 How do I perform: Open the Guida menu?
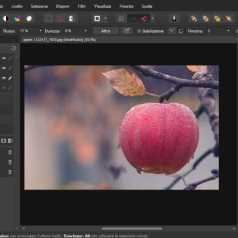(x=147, y=7)
